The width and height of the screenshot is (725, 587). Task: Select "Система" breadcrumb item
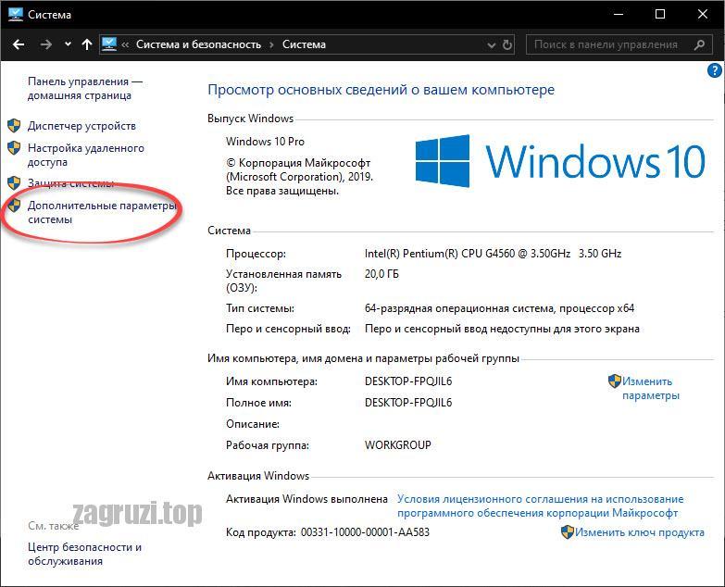click(304, 44)
